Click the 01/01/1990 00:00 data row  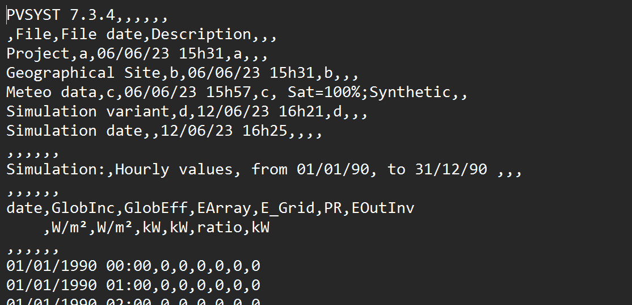(x=133, y=266)
